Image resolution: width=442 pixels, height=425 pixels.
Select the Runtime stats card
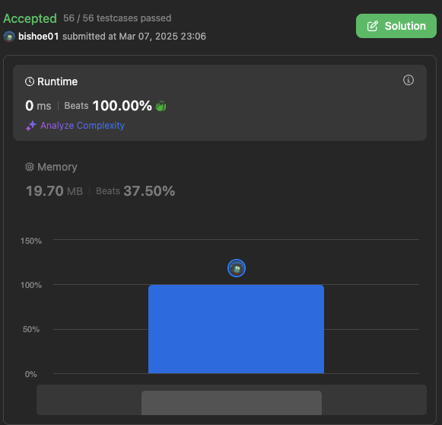(220, 103)
